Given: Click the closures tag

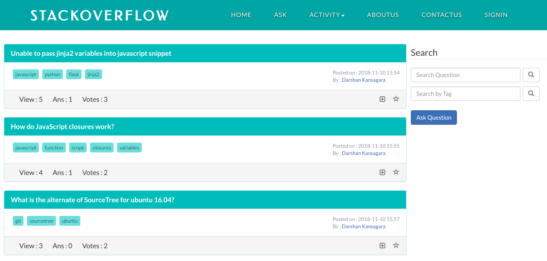Looking at the screenshot, I should [102, 148].
